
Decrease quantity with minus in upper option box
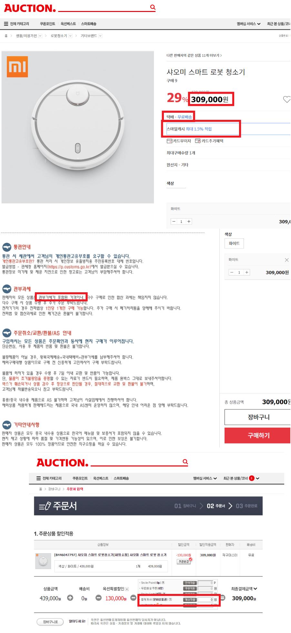click(x=174, y=222)
